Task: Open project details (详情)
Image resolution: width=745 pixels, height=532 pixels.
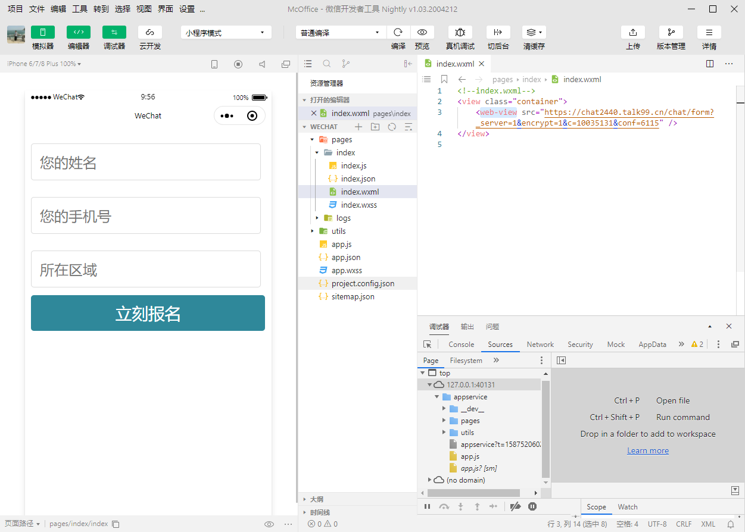Action: 709,32
